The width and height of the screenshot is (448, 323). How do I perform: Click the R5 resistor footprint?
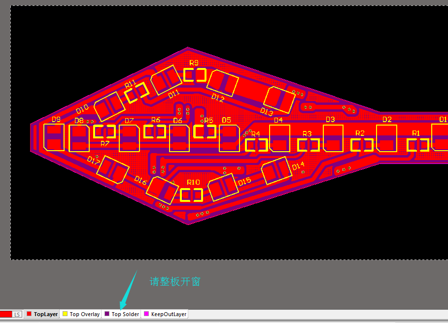pyautogui.click(x=205, y=131)
